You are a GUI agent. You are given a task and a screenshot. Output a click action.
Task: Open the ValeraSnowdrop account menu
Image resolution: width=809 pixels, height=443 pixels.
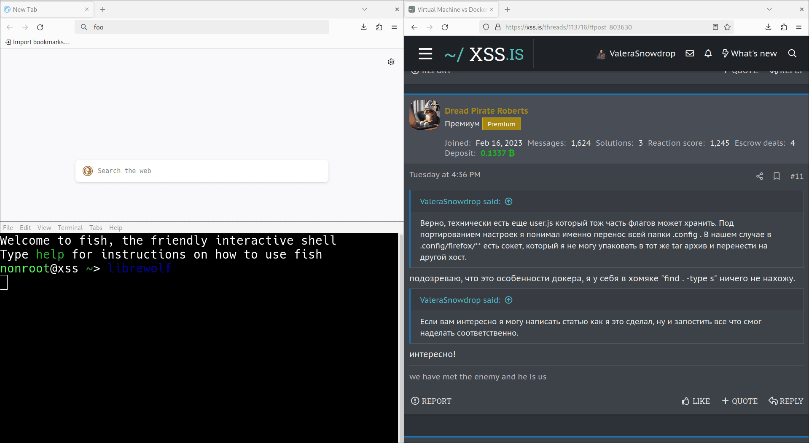[x=636, y=54]
